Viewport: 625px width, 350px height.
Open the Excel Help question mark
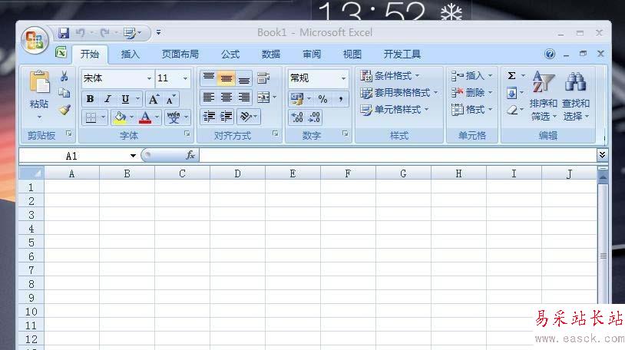tap(550, 54)
